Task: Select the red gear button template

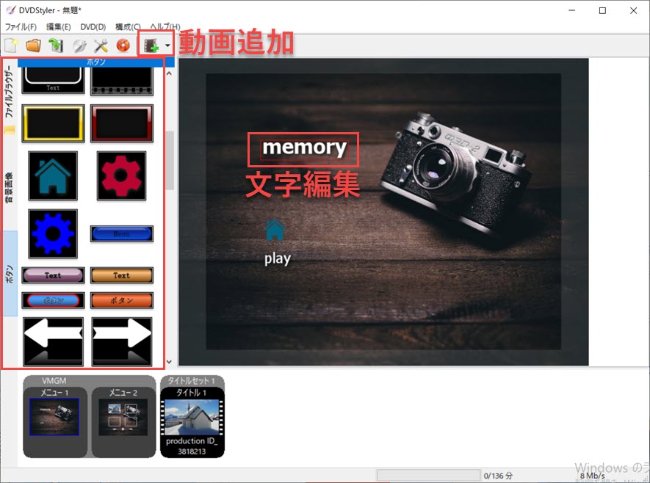Action: [121, 176]
